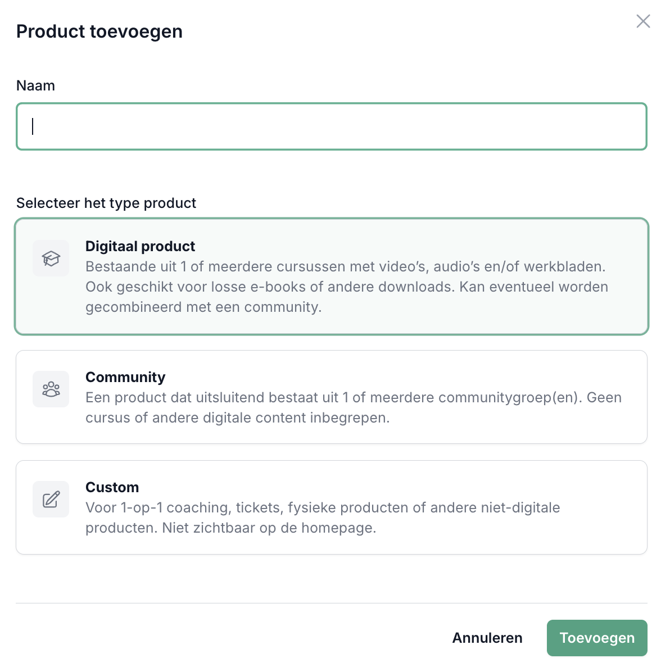
Task: Click the description mentioning 1-op-1 coaching
Action: click(323, 517)
